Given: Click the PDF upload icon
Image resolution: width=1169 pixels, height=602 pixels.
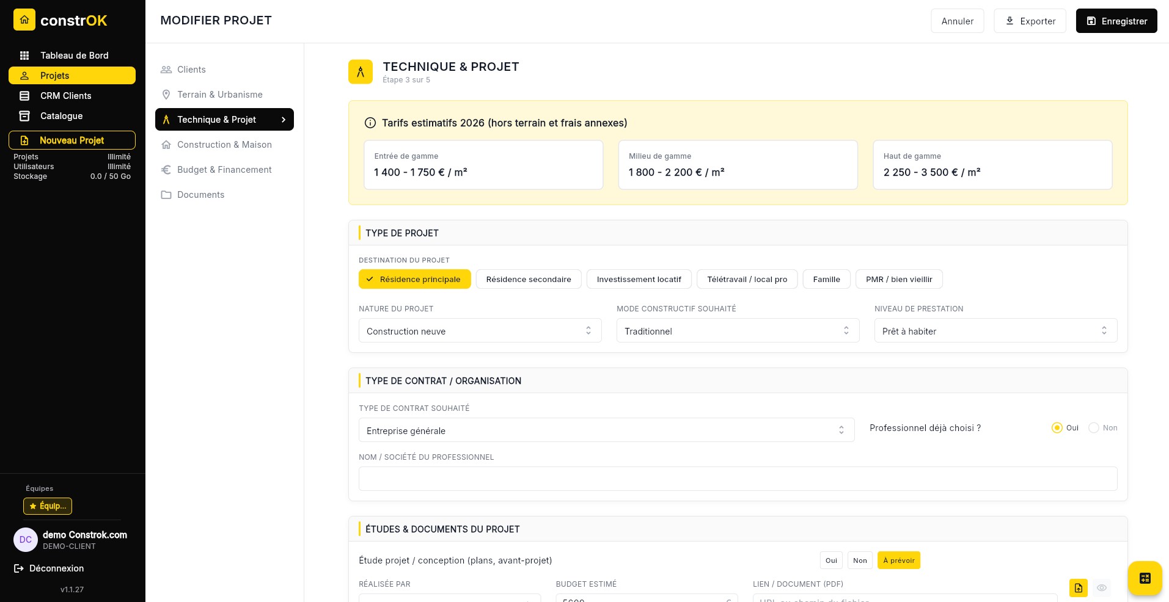Looking at the screenshot, I should [1078, 588].
